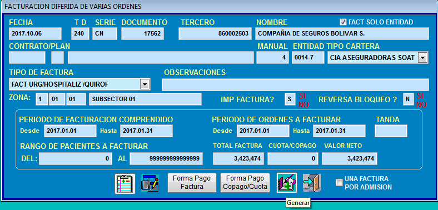Click the empty TANDA field

[391, 131]
